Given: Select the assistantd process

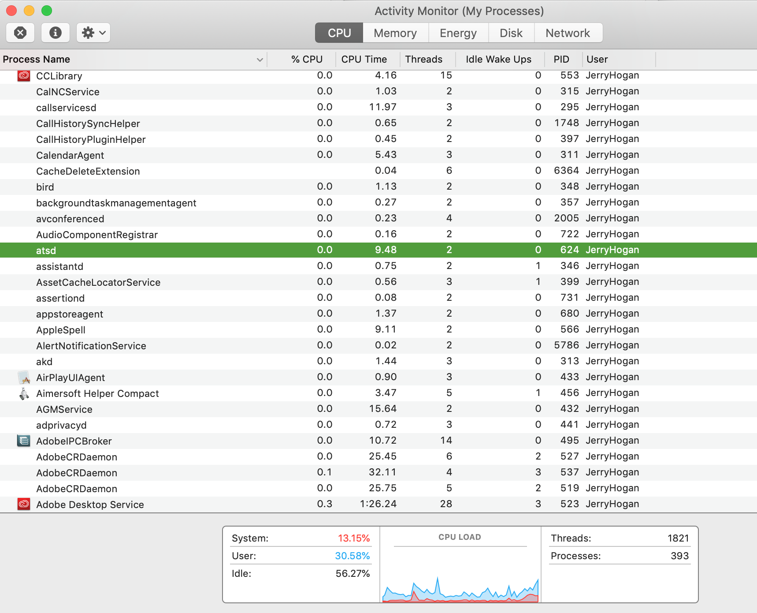Looking at the screenshot, I should pos(378,266).
